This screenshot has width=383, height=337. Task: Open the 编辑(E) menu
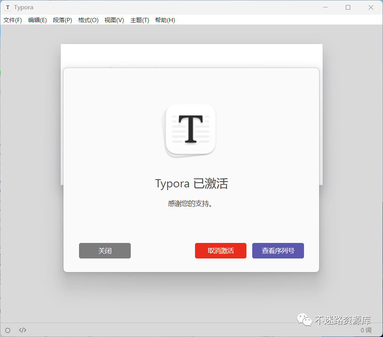[37, 20]
